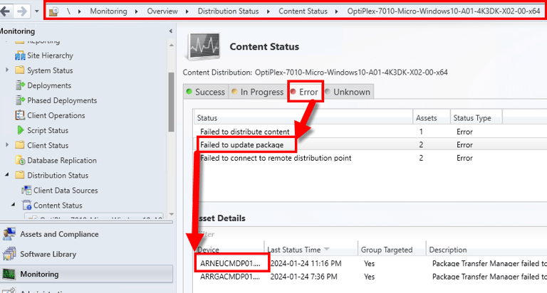The width and height of the screenshot is (547, 293).
Task: Select the Script Status play icon
Action: tap(21, 130)
